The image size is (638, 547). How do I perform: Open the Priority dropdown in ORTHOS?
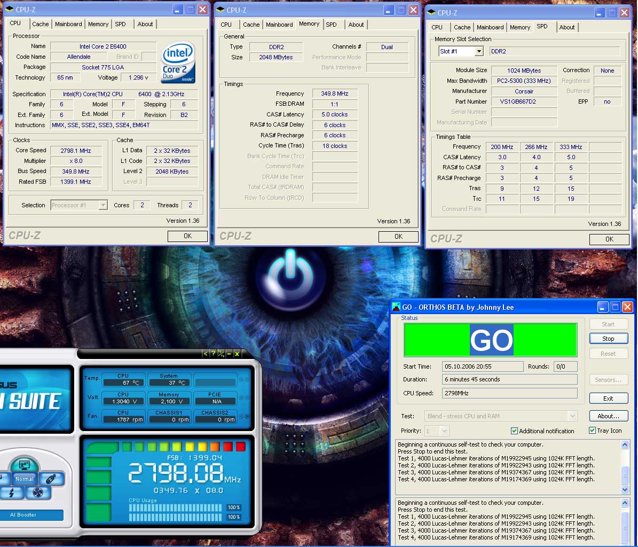pos(444,431)
